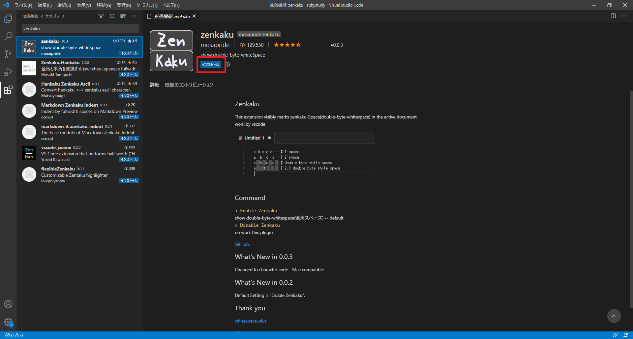
Task: Click the 129,550 install count
Action: (x=252, y=45)
